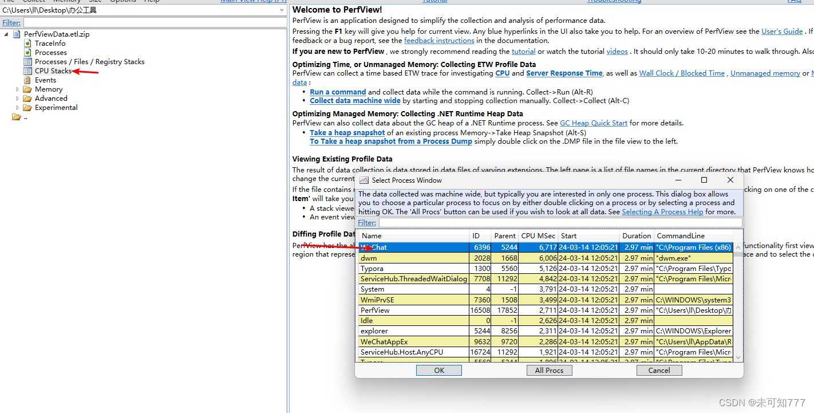Click the Run a command link
Image resolution: width=814 pixels, height=413 pixels.
338,92
